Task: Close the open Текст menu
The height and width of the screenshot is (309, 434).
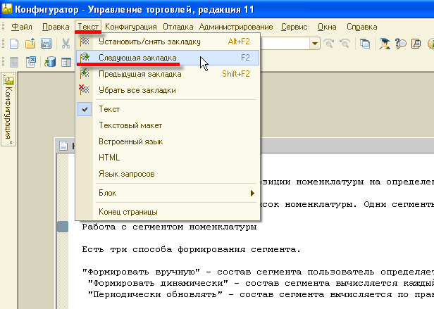Action: pos(88,27)
